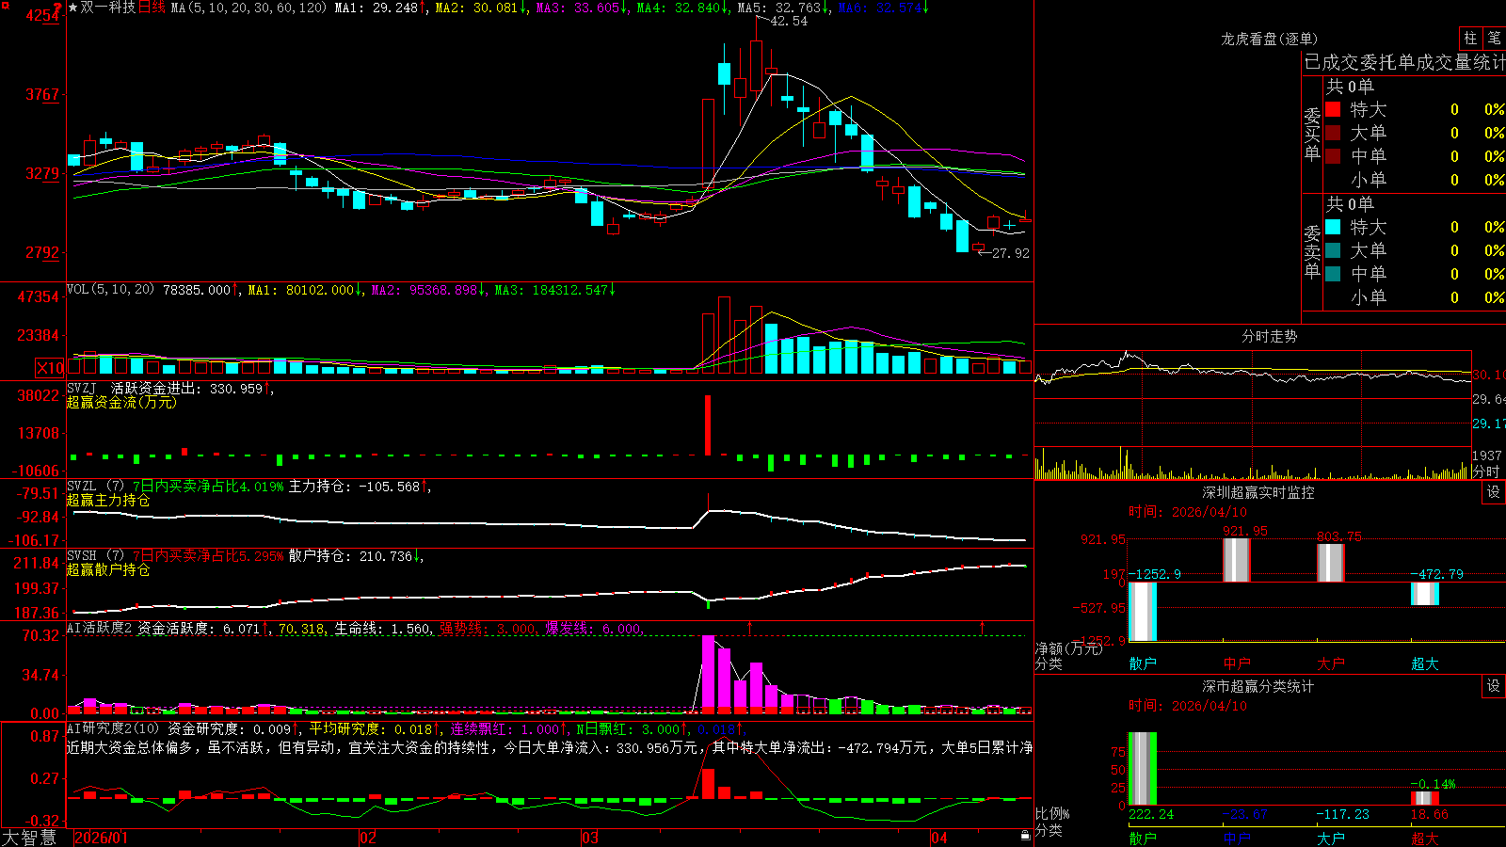Viewport: 1506px width, 847px height.
Task: Click the 超大 bar showing -472.79
Action: [x=1425, y=594]
